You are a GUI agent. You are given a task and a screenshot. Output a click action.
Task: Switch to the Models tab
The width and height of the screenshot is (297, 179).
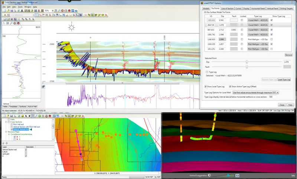[x=206, y=9]
